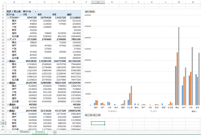Collapse the アクセサリー group
The width and height of the screenshot is (201, 135).
[x=8, y=18]
